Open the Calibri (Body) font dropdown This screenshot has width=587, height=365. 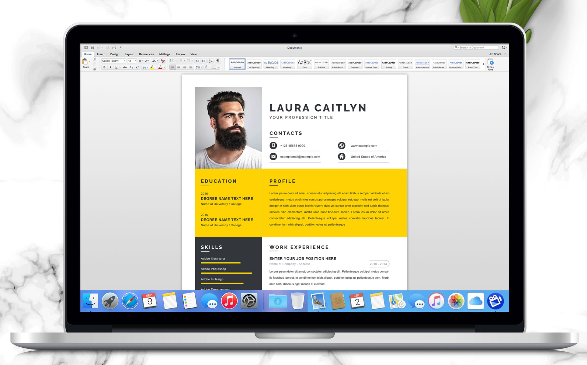point(124,61)
